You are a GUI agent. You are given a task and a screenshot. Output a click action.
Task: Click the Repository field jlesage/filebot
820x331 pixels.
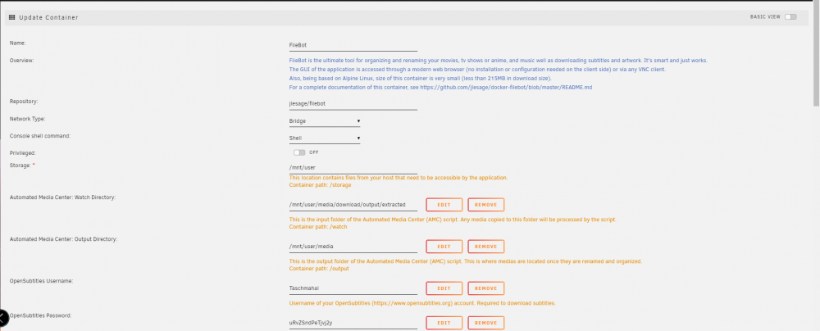[x=353, y=104]
